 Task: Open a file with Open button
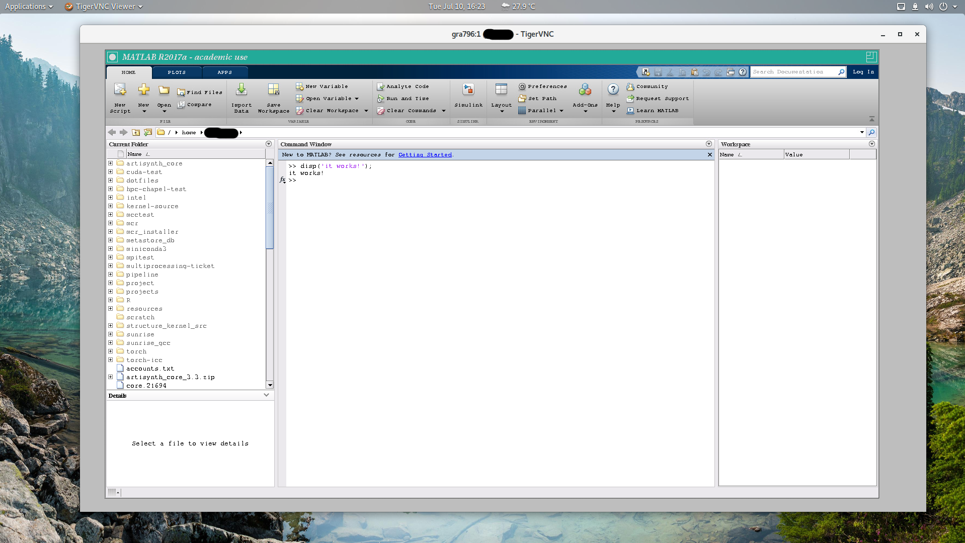tap(164, 98)
